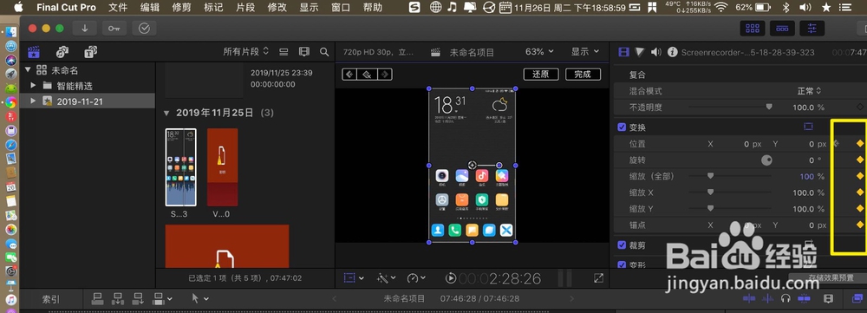Click the 完成 done button
Viewport: 867px width, 313px height.
pyautogui.click(x=583, y=74)
